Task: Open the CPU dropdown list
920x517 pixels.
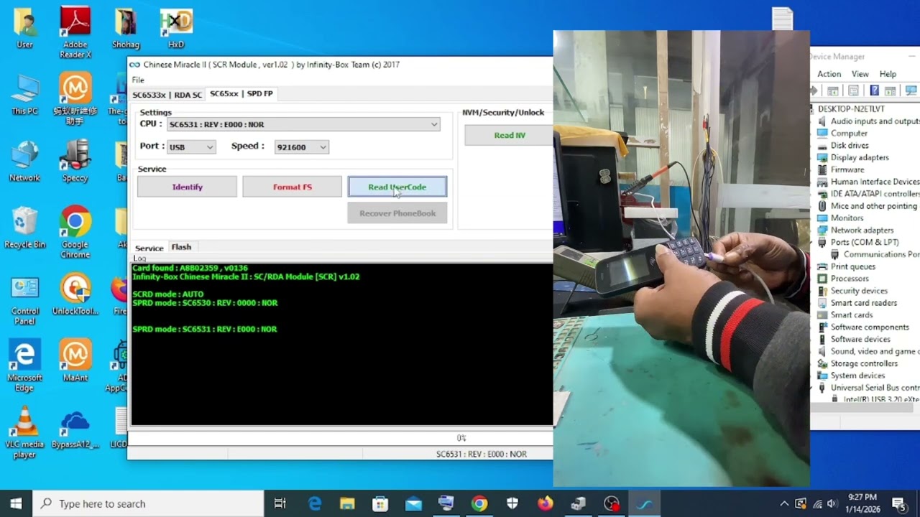Action: click(x=434, y=124)
